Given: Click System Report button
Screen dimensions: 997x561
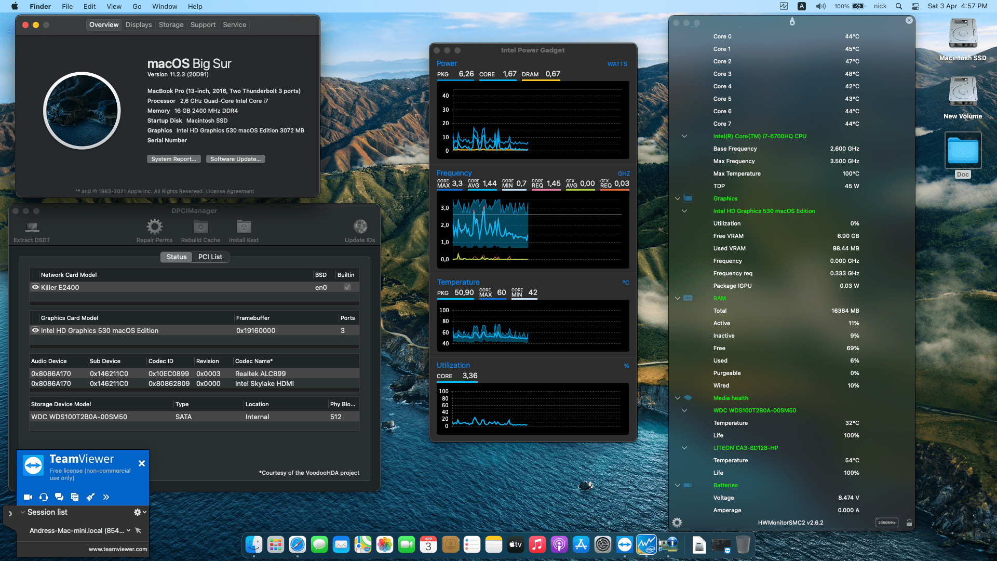Looking at the screenshot, I should [x=173, y=159].
